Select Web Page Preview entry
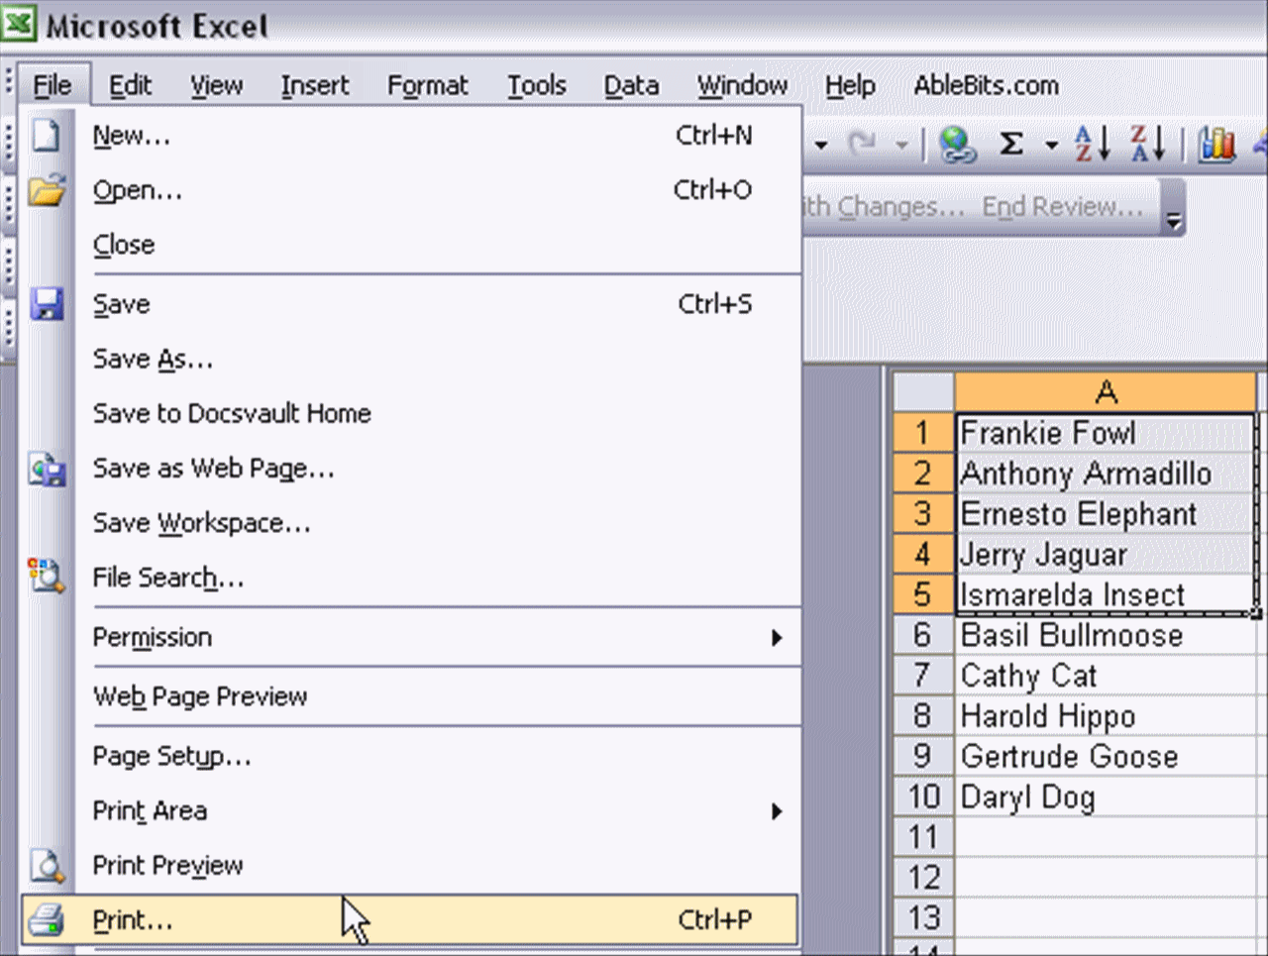Viewport: 1268px width, 956px height. (409, 696)
